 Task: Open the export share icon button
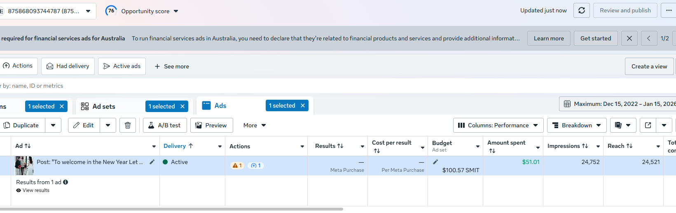648,125
